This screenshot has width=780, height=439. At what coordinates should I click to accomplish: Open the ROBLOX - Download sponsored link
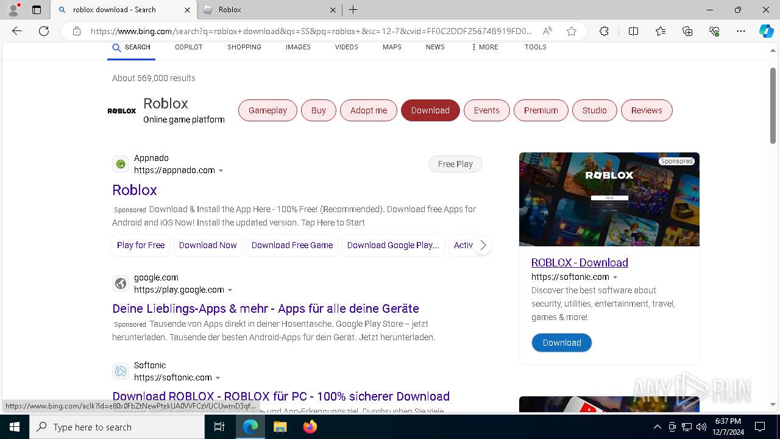coord(580,263)
